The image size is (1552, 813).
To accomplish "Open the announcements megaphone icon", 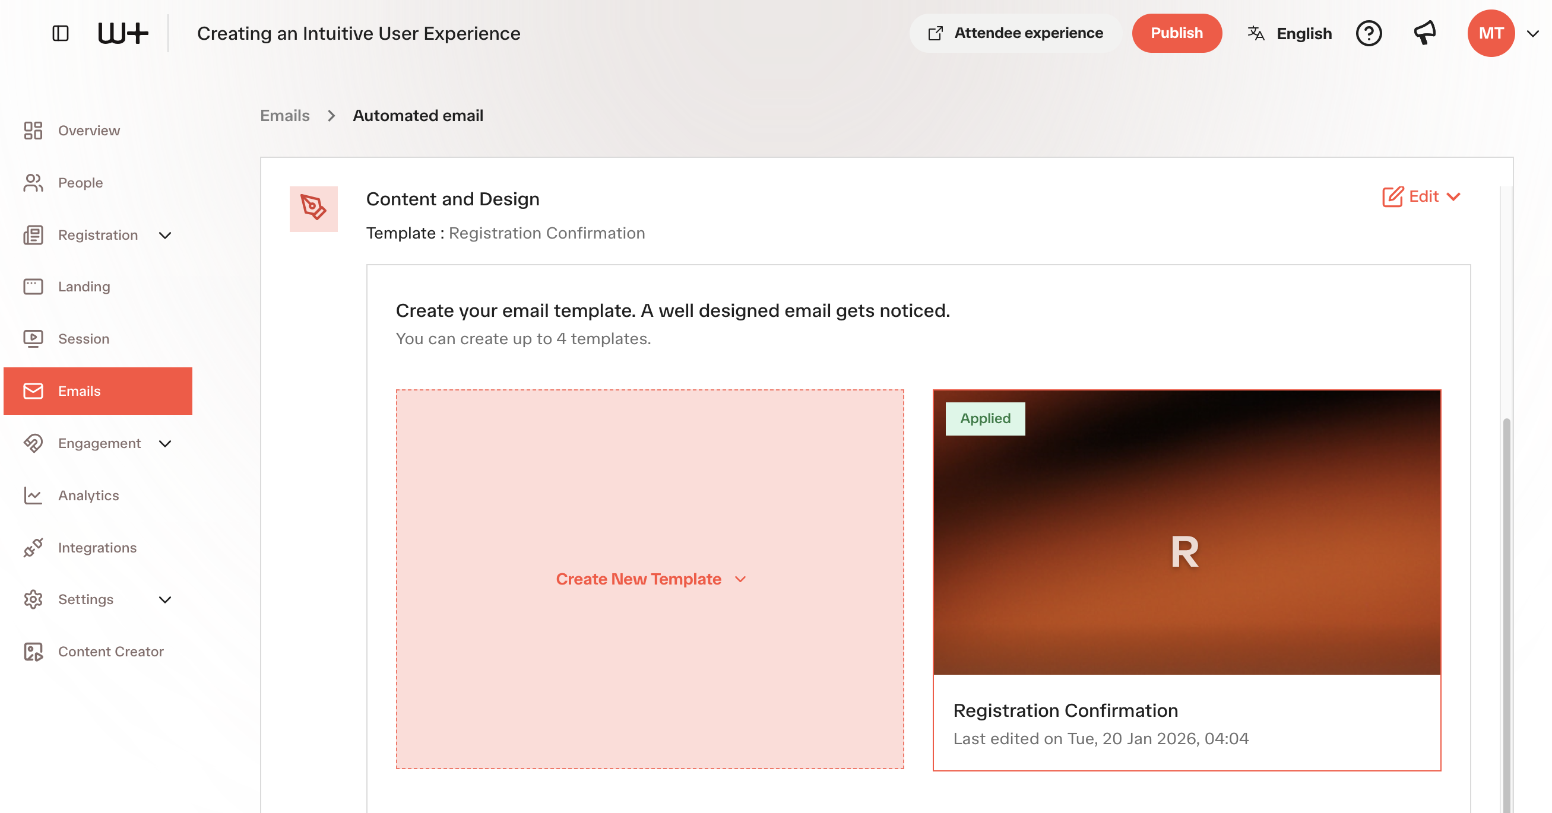I will point(1425,33).
